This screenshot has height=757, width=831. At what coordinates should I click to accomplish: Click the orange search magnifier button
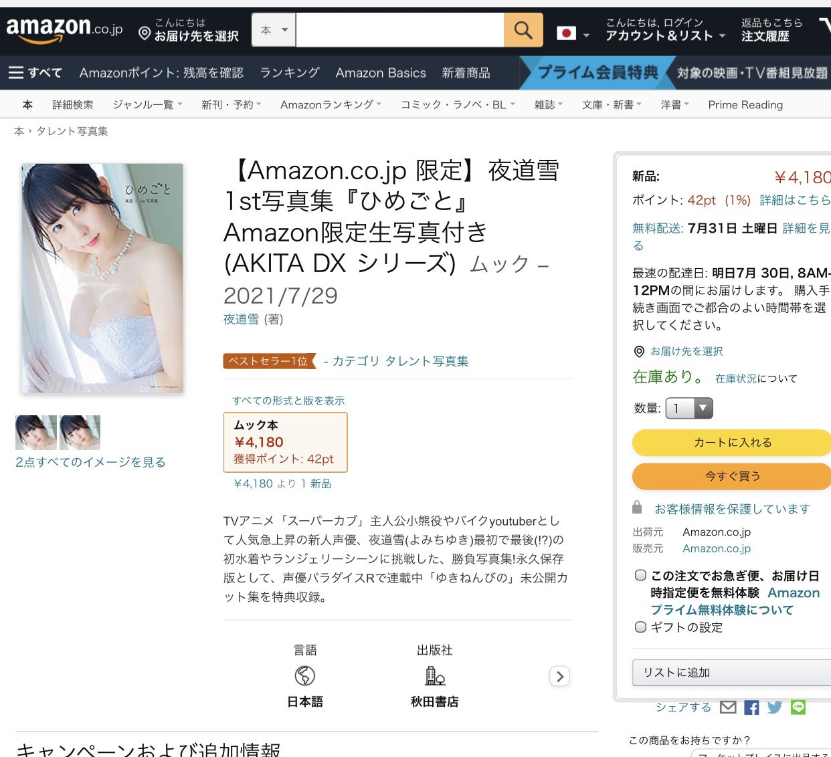point(523,30)
